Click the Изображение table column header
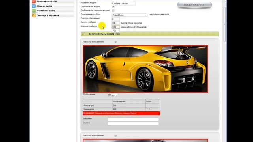Screen dimensions: 253x142 (129, 101)
